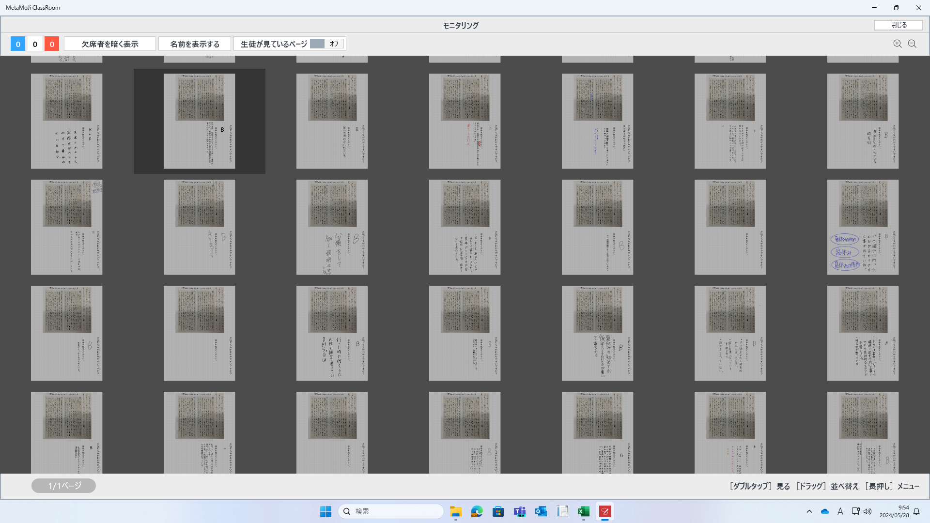Click the 1/1ページ page indicator
The image size is (930, 523).
click(x=63, y=486)
